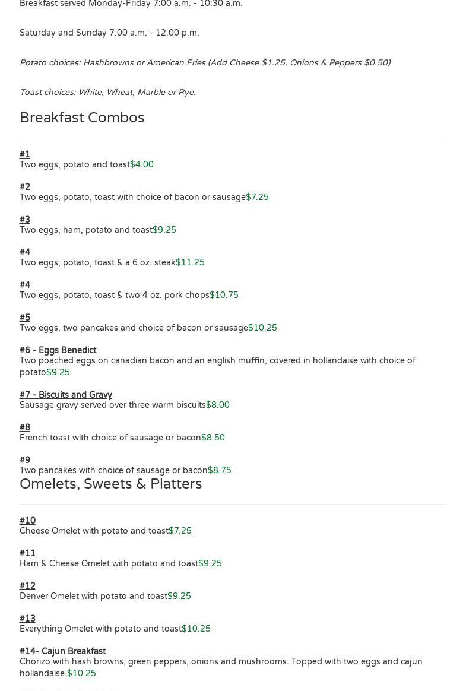Image resolution: width=466 pixels, height=691 pixels.
Task: Select the #7 - Biscuits and Gravy title
Action: pos(65,395)
